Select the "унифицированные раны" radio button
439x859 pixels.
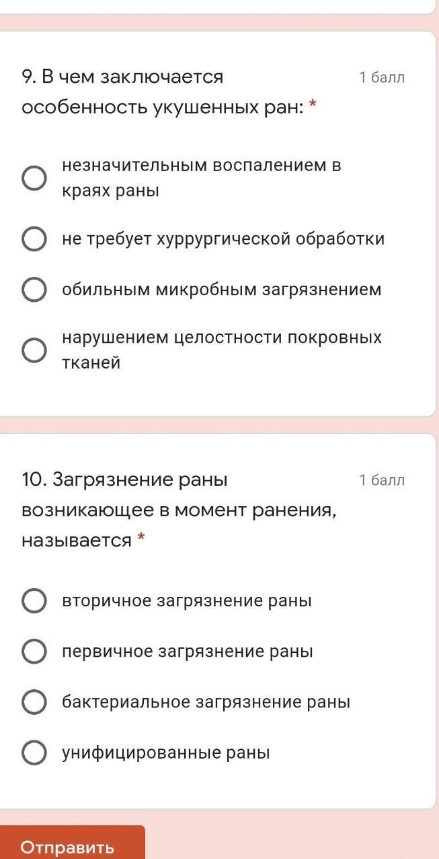tap(34, 753)
